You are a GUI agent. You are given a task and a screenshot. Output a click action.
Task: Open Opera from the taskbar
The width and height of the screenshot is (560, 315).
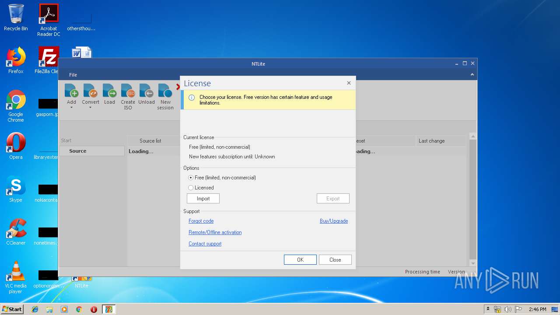tap(94, 309)
